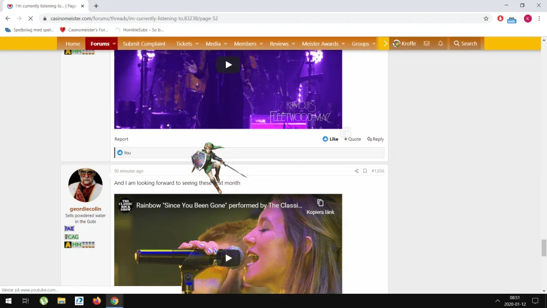Open File Explorer from taskbar

point(61,301)
